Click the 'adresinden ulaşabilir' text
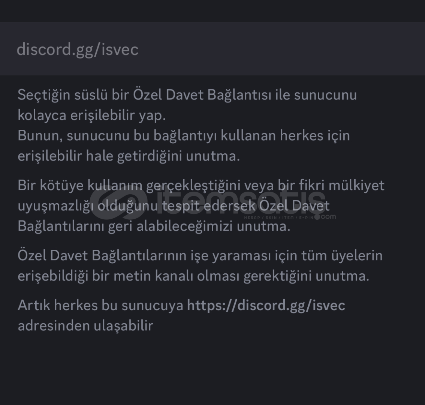Image resolution: width=425 pixels, height=405 pixels. 85,325
